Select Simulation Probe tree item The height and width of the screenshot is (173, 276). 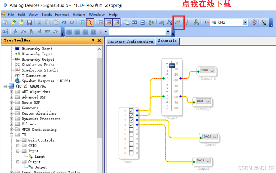(x=38, y=65)
